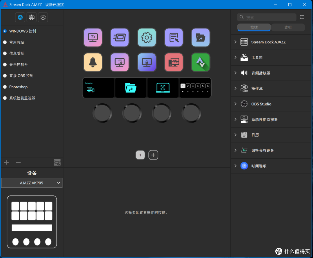Expand the 日历 category
Viewport: 313px width, 258px height.
point(235,135)
